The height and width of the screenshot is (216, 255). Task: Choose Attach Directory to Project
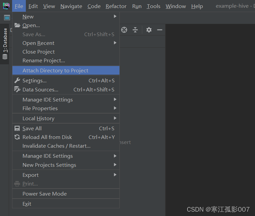click(66, 70)
